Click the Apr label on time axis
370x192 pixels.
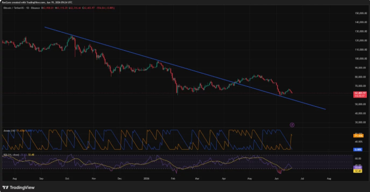point(223,179)
